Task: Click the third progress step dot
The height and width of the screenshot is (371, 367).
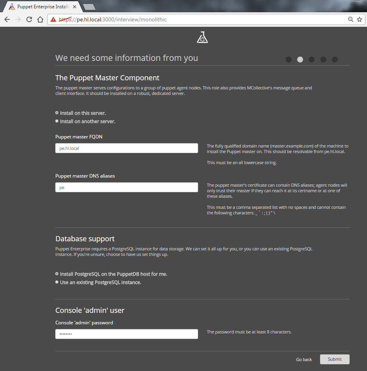Action: click(311, 59)
